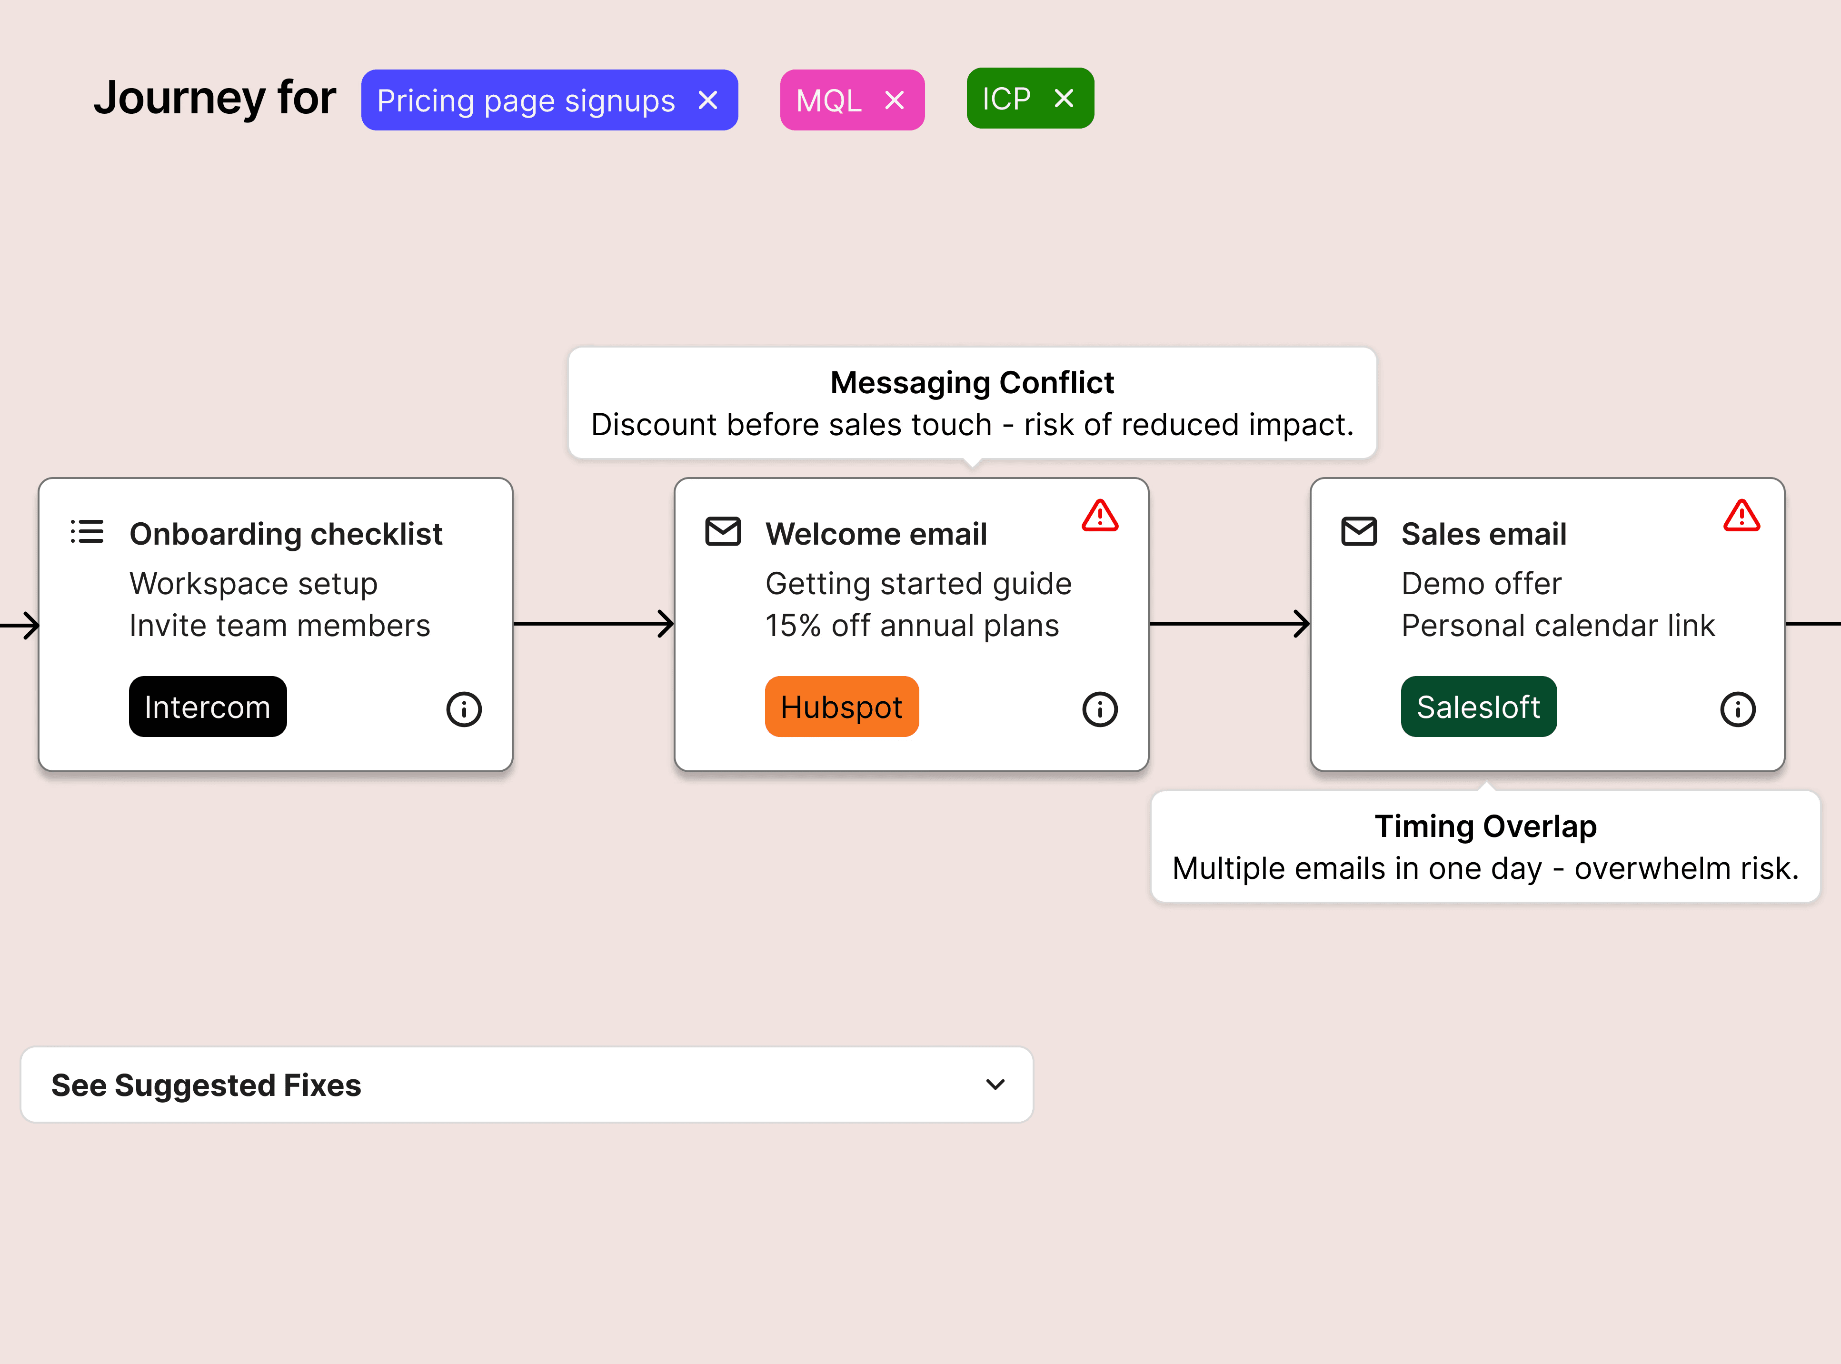
Task: Click the Welcome email envelope icon
Action: [722, 532]
